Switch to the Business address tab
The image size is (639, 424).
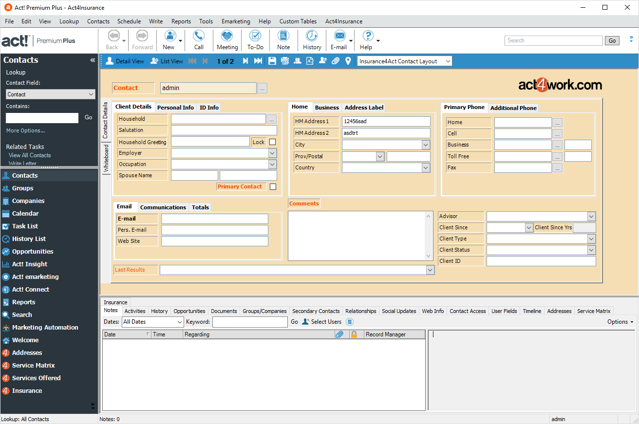(x=327, y=108)
